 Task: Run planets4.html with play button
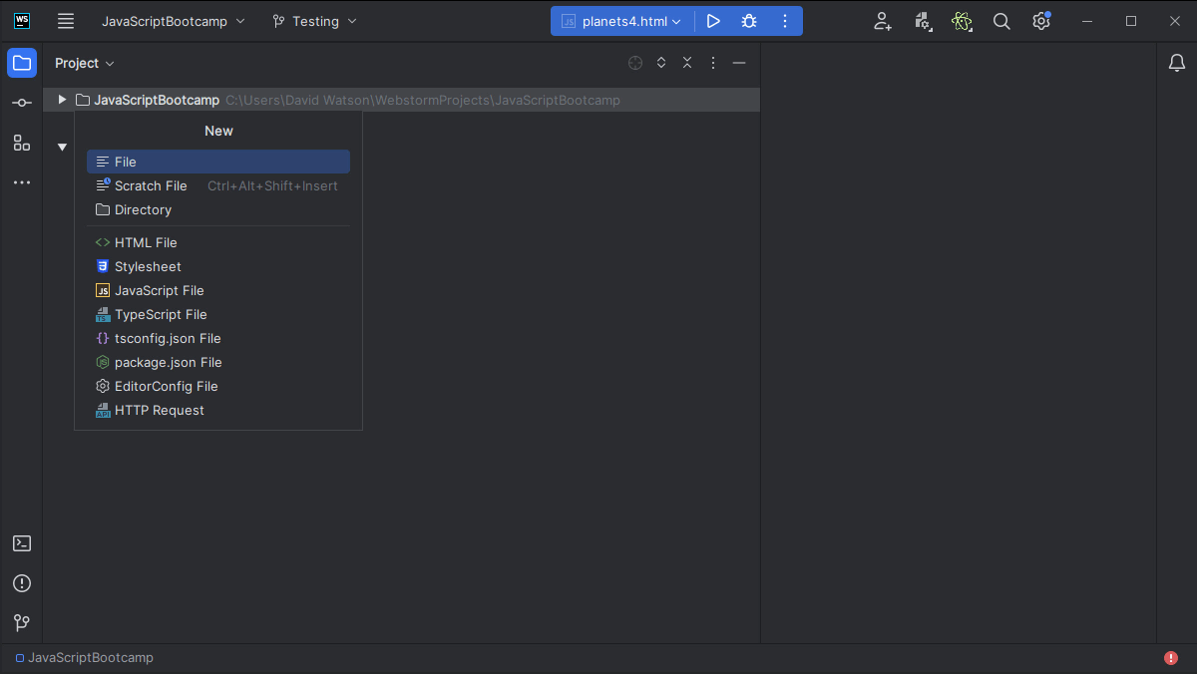pyautogui.click(x=713, y=21)
